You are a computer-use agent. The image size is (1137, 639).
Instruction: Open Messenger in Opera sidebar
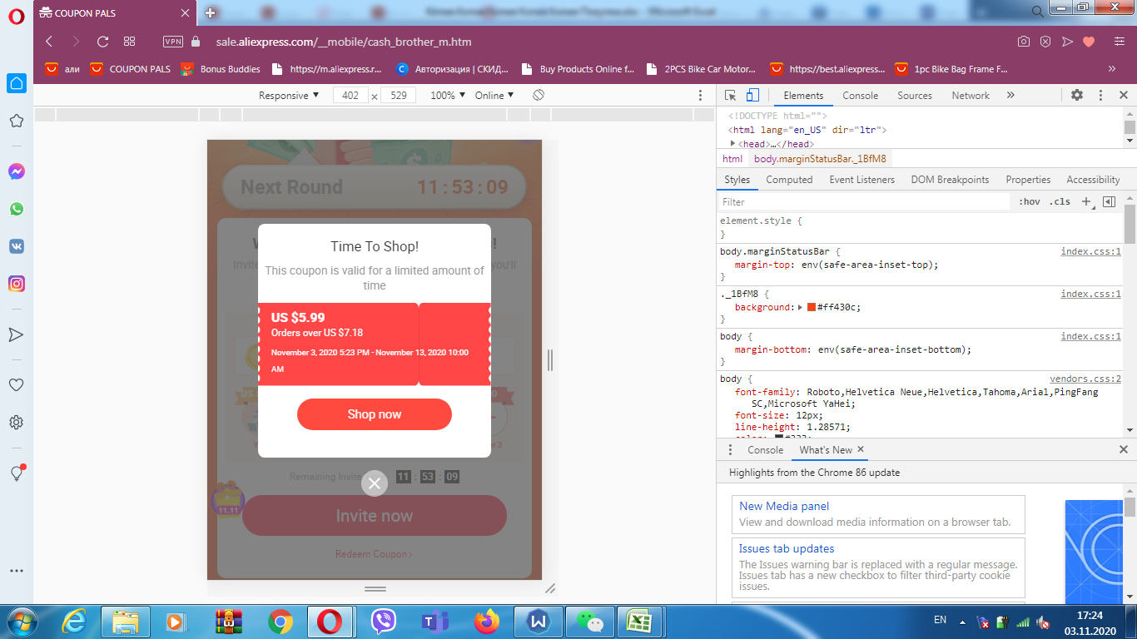click(x=17, y=171)
